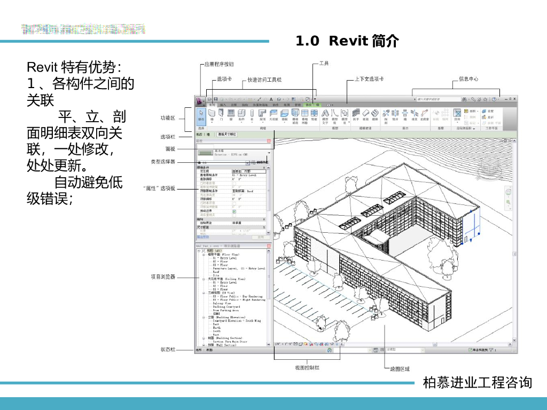Select the 竖井 (Shaft) opening tool
Image resolution: width=547 pixels, height=410 pixels.
395,115
